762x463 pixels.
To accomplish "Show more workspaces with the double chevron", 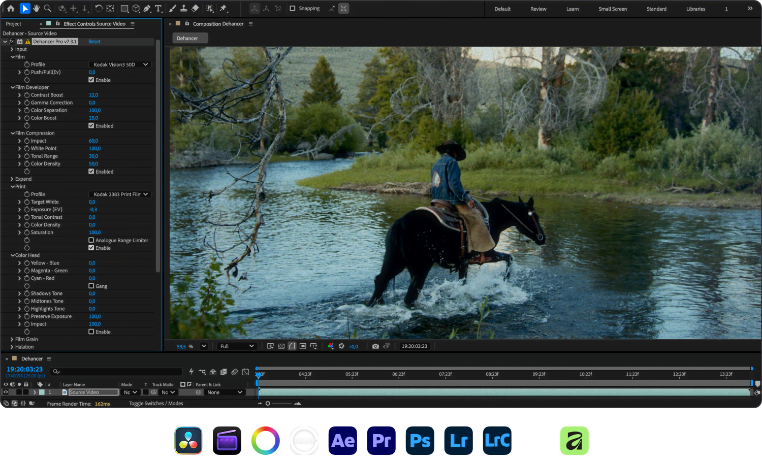I will [750, 9].
